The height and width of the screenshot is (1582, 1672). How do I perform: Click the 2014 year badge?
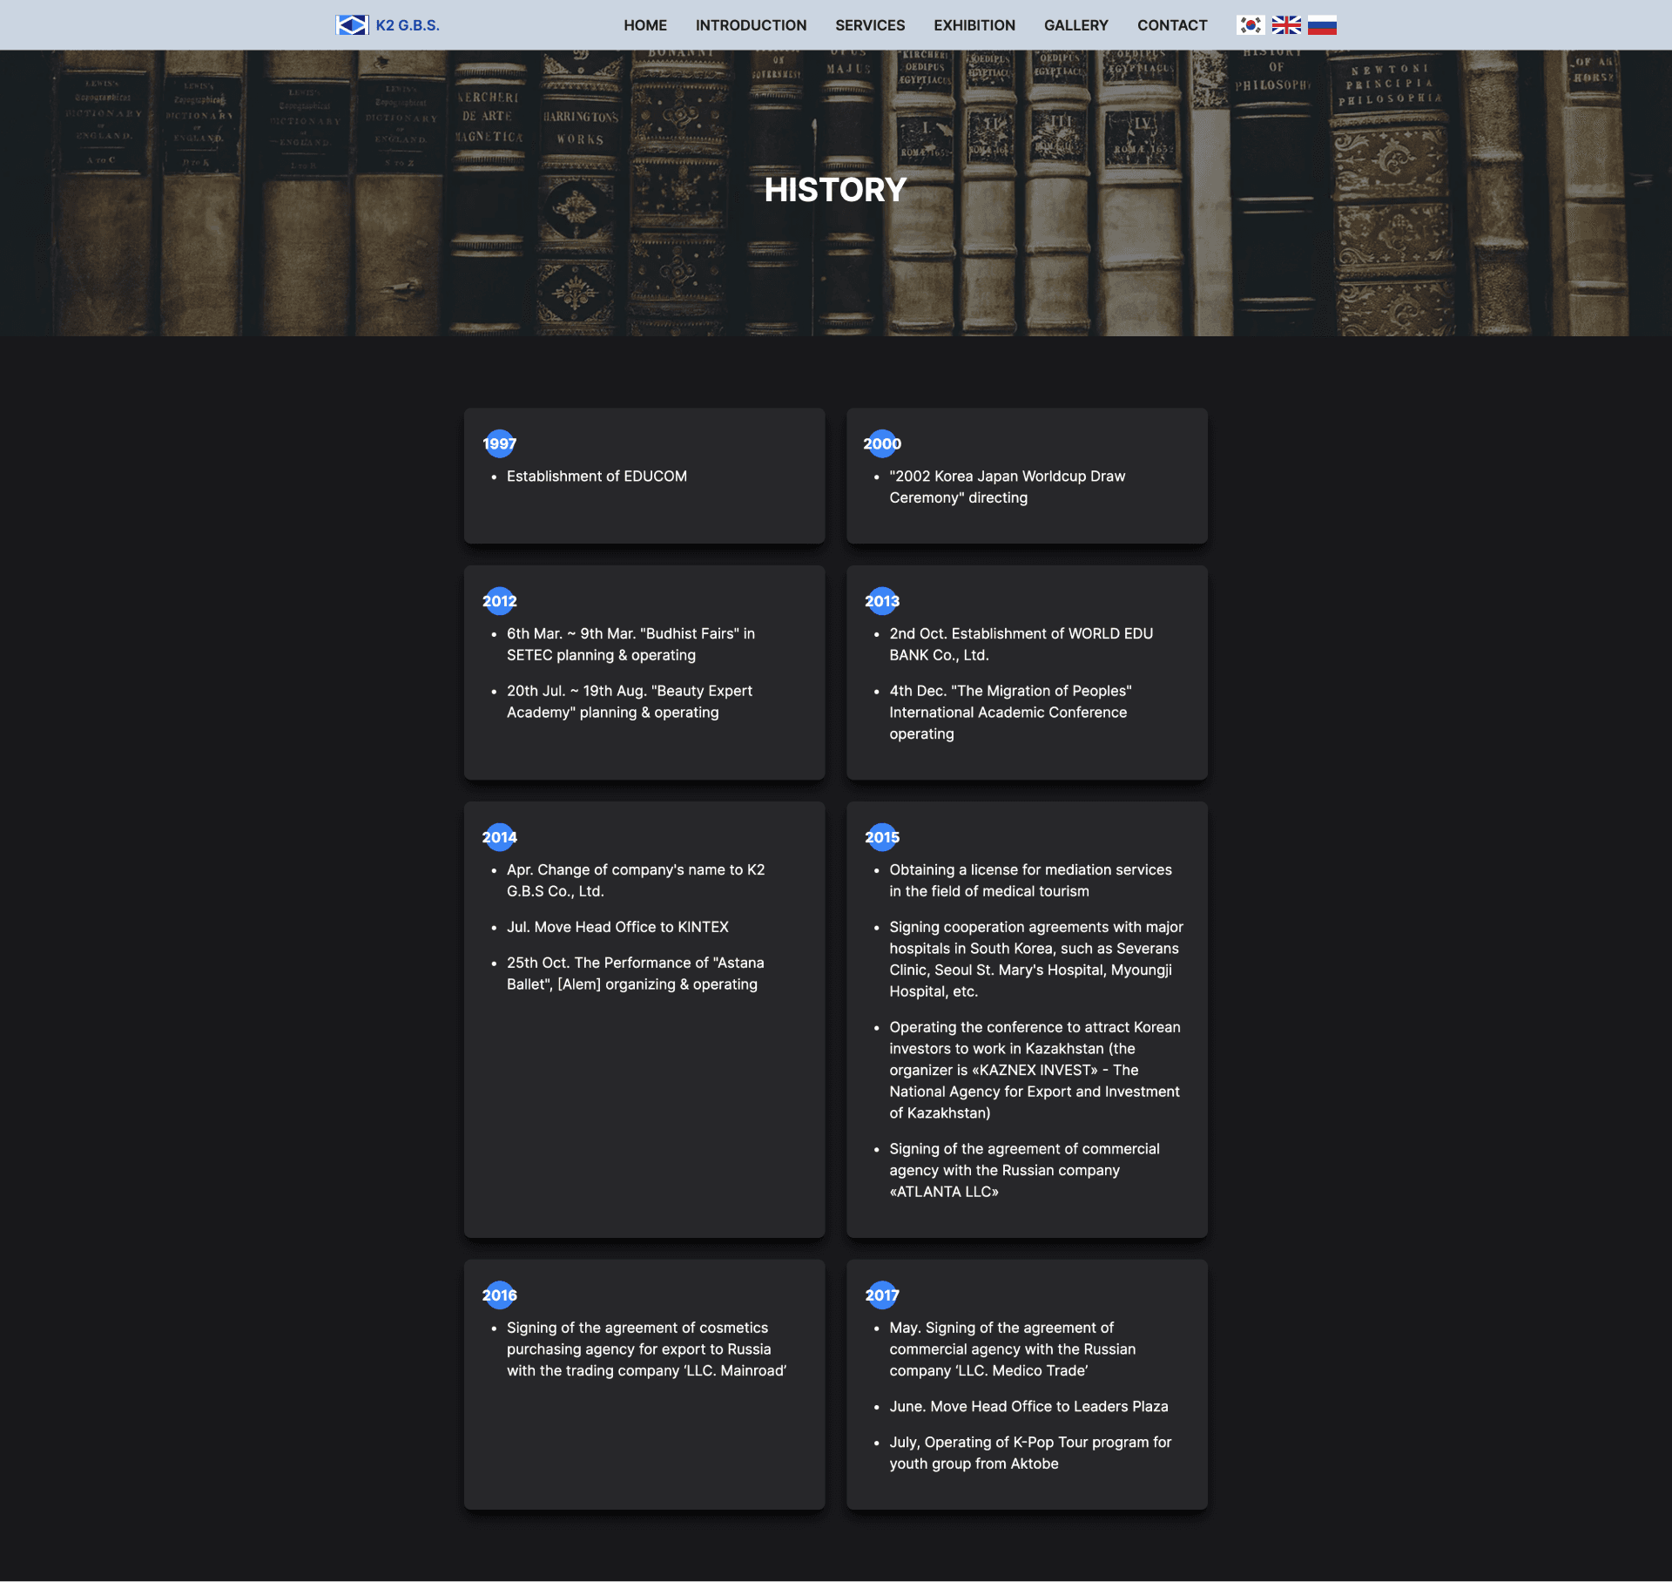[x=500, y=838]
